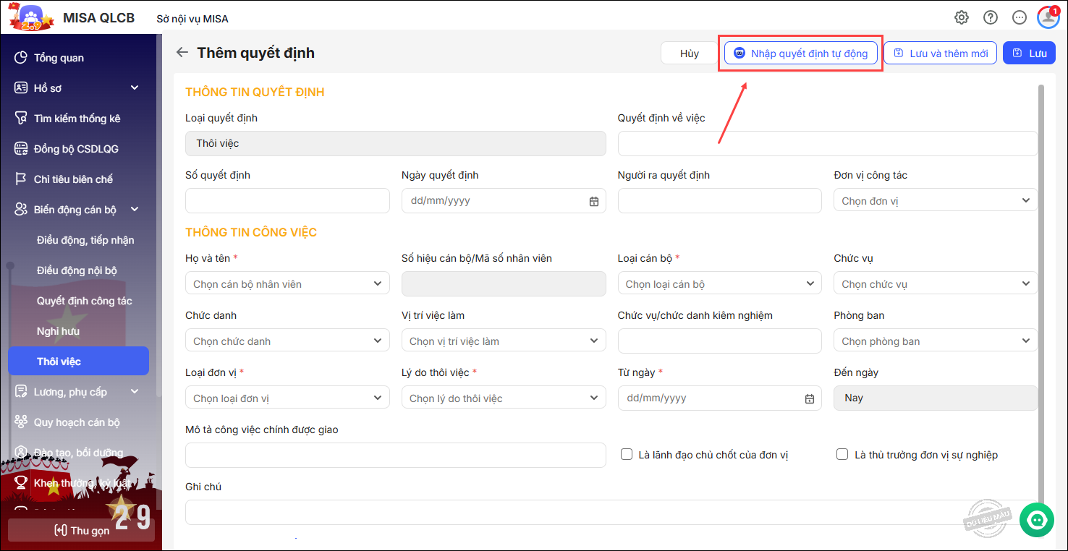
Task: Click the Số quyết định input field
Action: (x=287, y=201)
